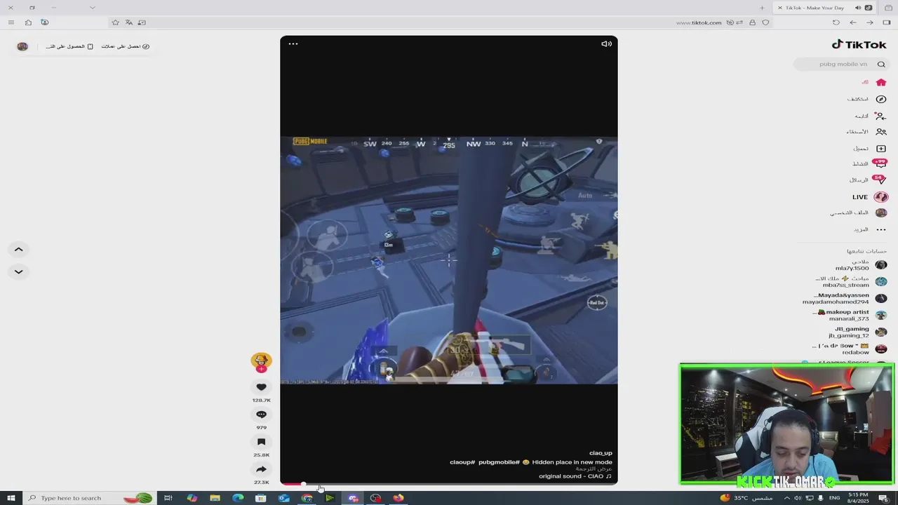The height and width of the screenshot is (505, 898).
Task: Navigate forward with the arrow button
Action: (x=870, y=22)
